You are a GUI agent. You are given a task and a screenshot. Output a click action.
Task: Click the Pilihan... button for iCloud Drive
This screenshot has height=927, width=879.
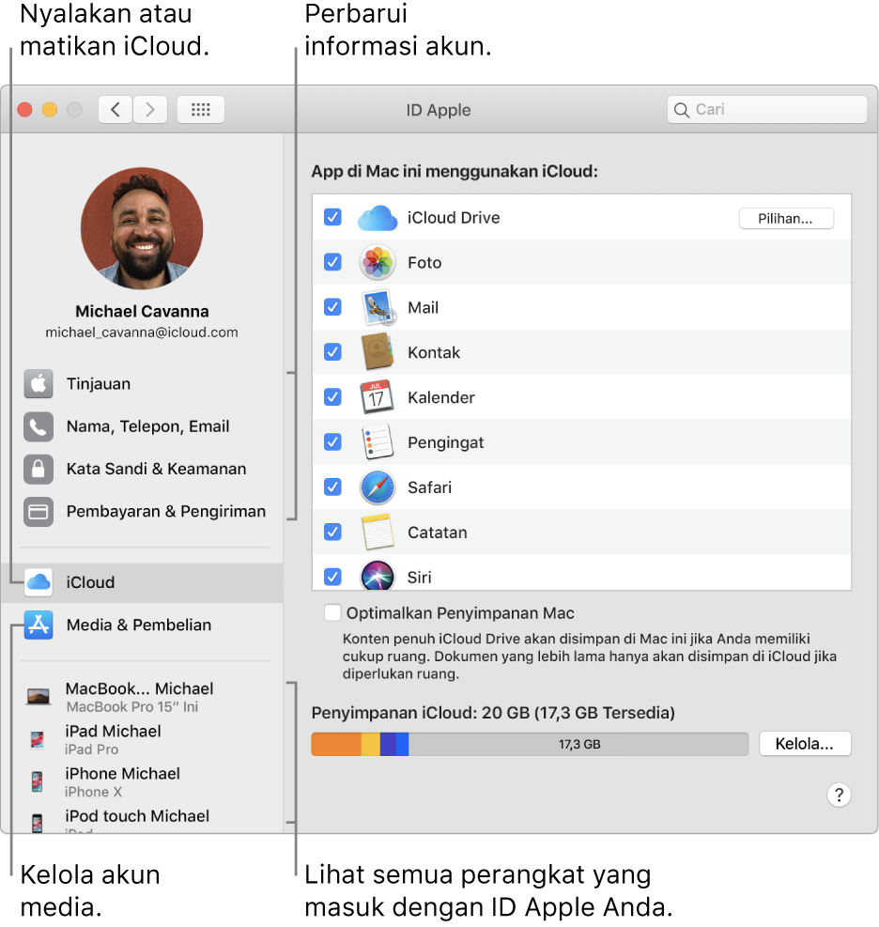point(786,218)
